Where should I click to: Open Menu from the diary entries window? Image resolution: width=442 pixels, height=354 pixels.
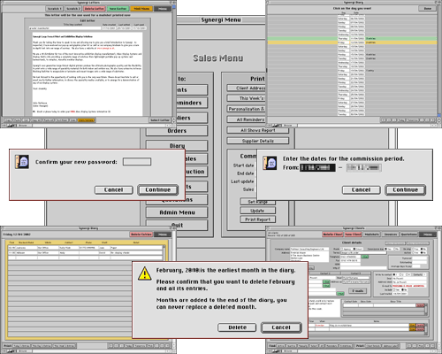coord(163,235)
